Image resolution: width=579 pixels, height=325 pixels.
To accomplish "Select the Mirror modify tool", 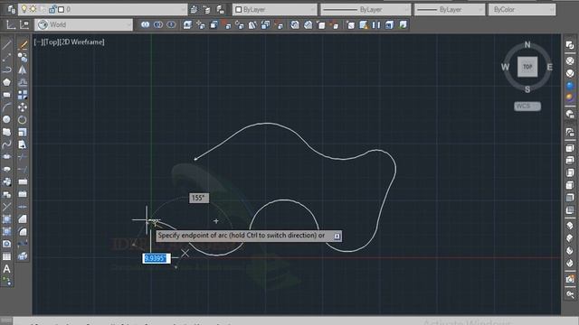I will 23,70.
